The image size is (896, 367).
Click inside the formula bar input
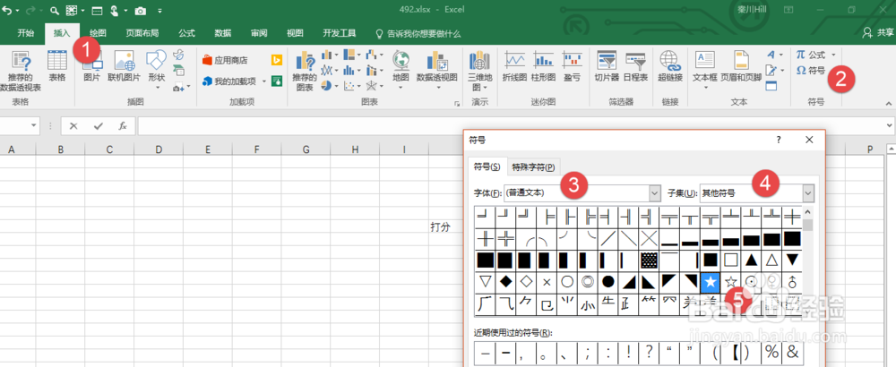click(x=511, y=126)
